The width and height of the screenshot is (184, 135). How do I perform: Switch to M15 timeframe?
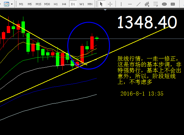(38, 4)
